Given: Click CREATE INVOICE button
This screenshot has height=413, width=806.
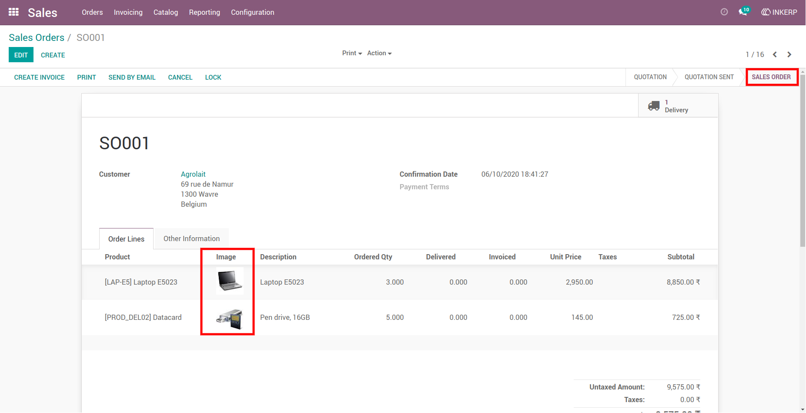Looking at the screenshot, I should (39, 77).
